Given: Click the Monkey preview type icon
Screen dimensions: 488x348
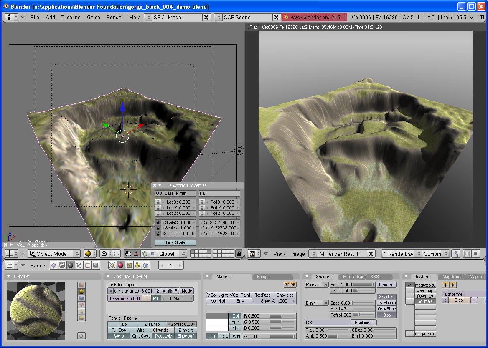Looking at the screenshot, I should tap(81, 305).
